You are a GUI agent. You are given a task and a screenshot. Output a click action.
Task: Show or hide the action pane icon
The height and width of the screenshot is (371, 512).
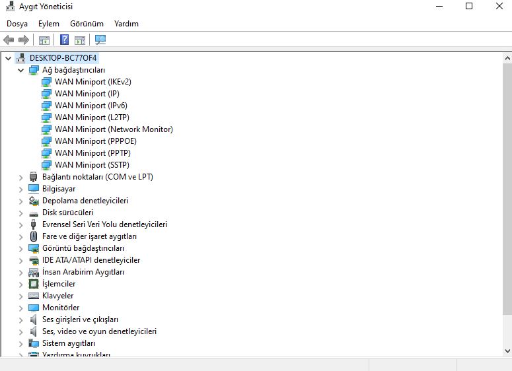[x=80, y=40]
